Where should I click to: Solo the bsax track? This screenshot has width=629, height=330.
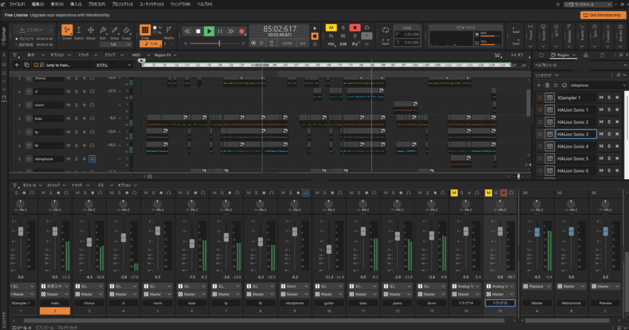(x=76, y=118)
